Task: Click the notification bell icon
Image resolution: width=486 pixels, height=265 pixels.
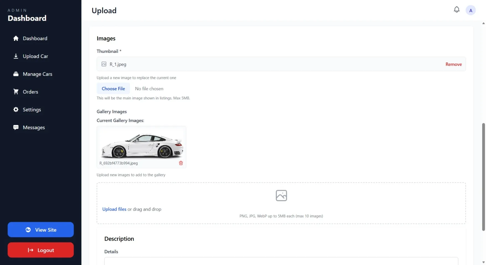Action: (456, 9)
